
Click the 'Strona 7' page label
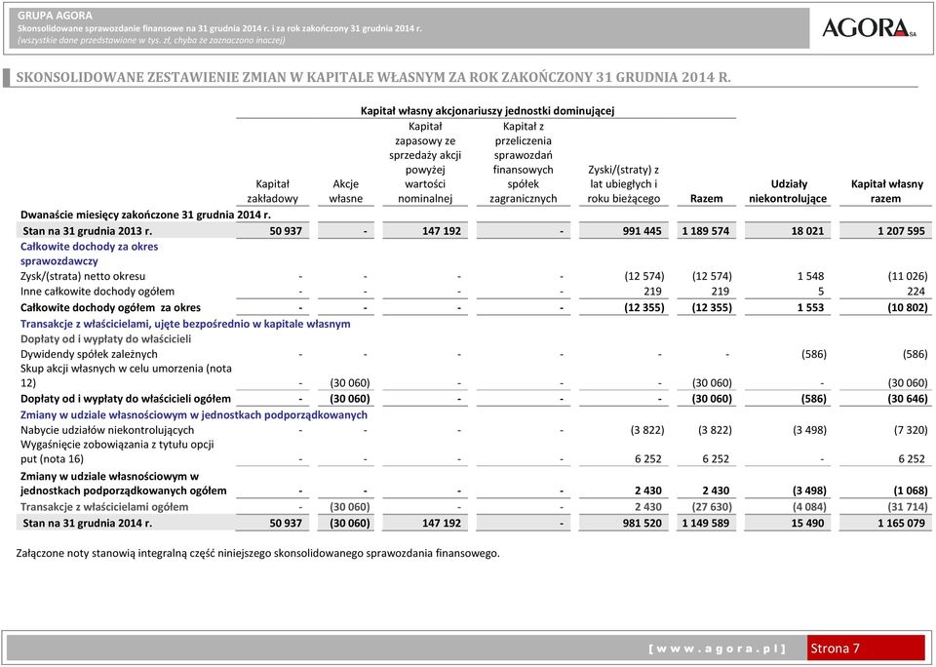coord(835,648)
